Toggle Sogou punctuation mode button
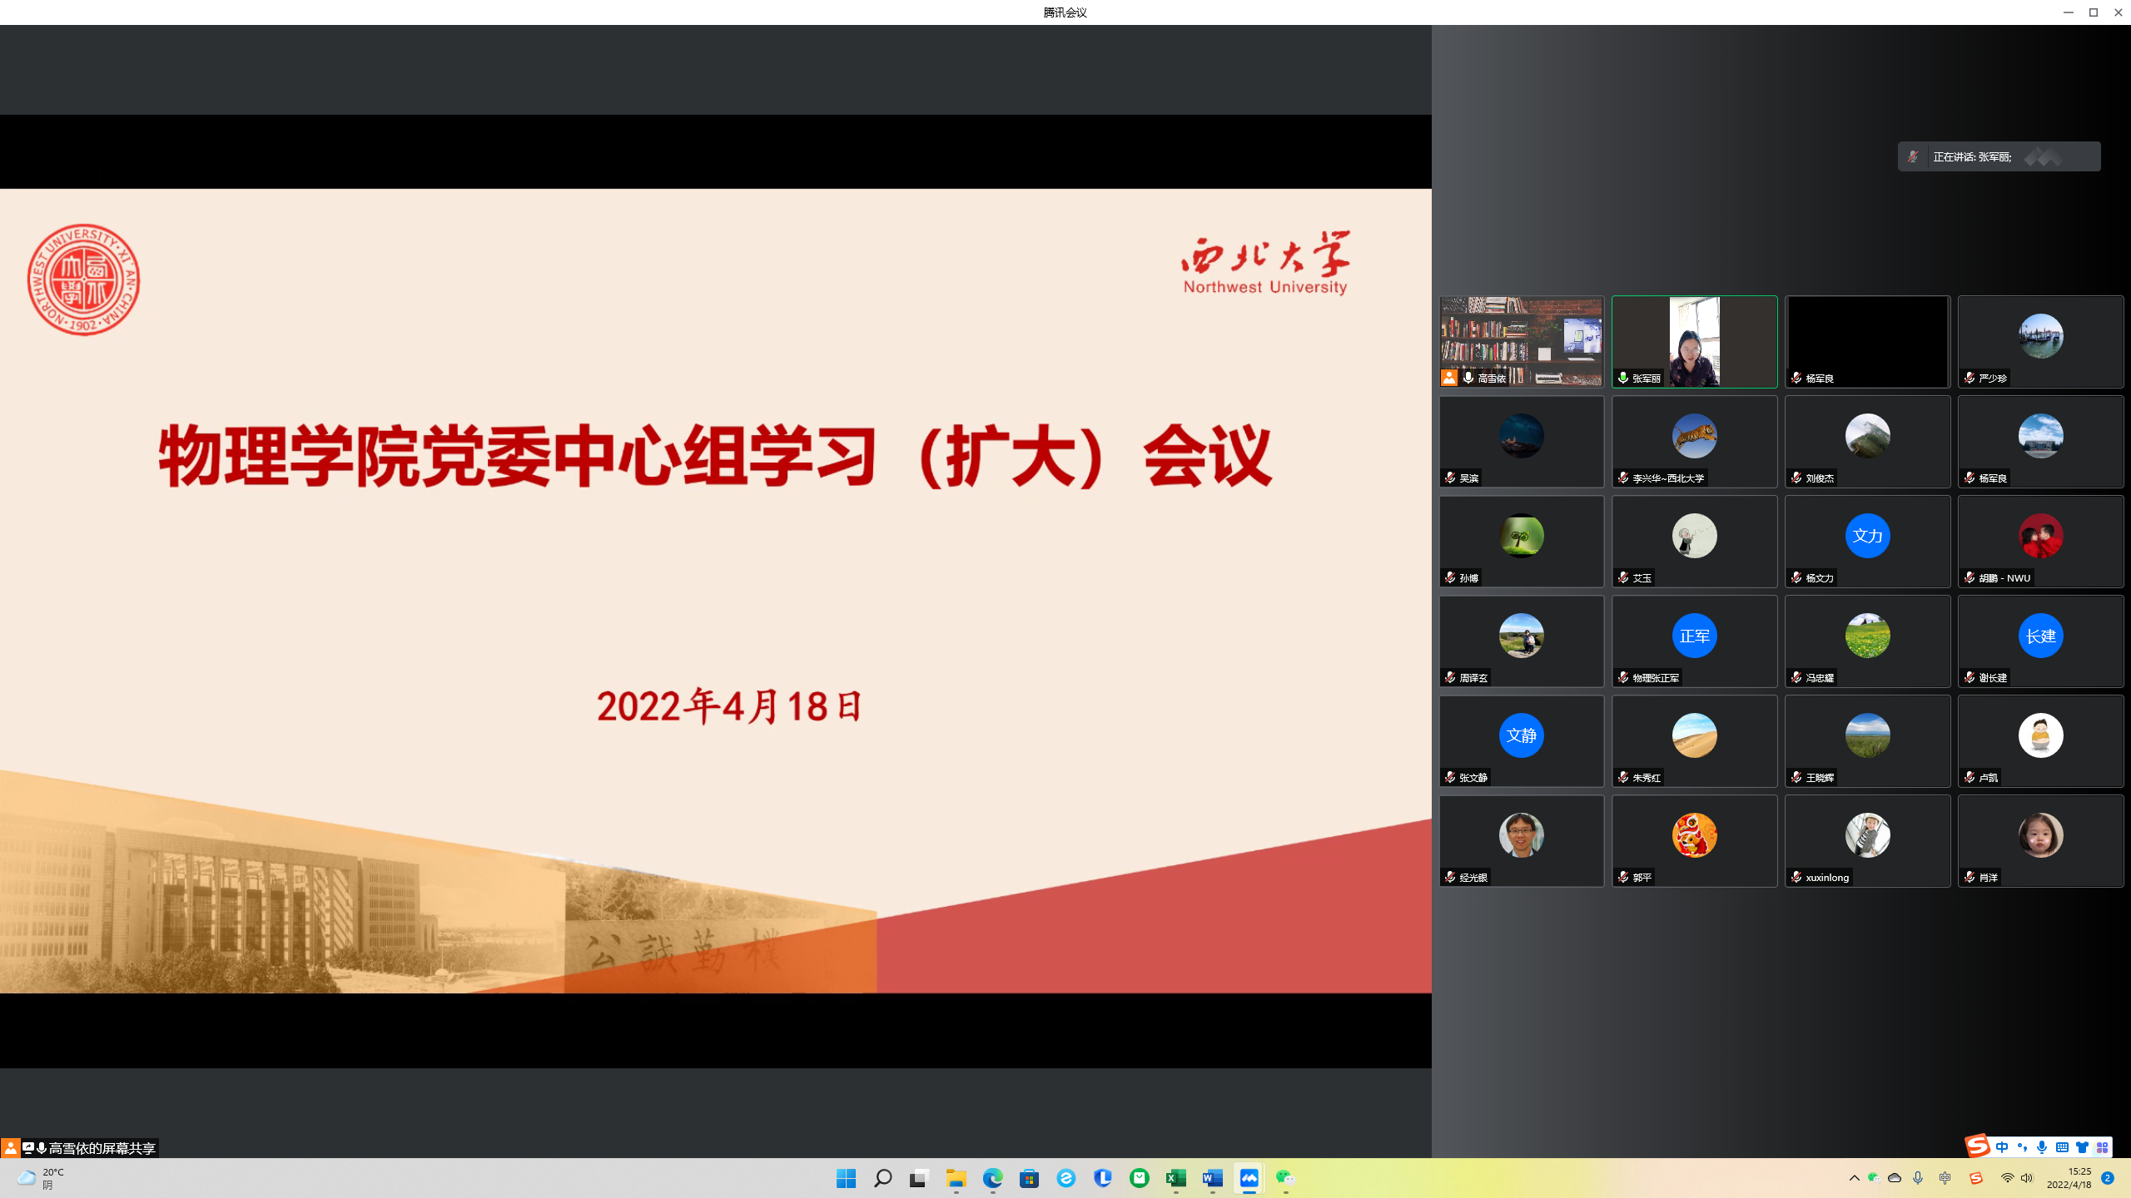The width and height of the screenshot is (2131, 1198). 2022,1147
